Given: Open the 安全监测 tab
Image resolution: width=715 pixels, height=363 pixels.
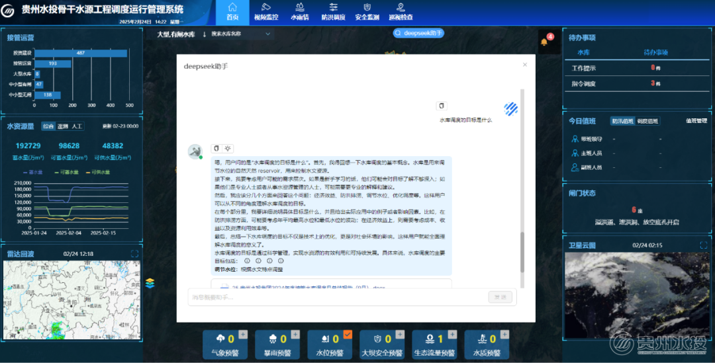Looking at the screenshot, I should (367, 13).
